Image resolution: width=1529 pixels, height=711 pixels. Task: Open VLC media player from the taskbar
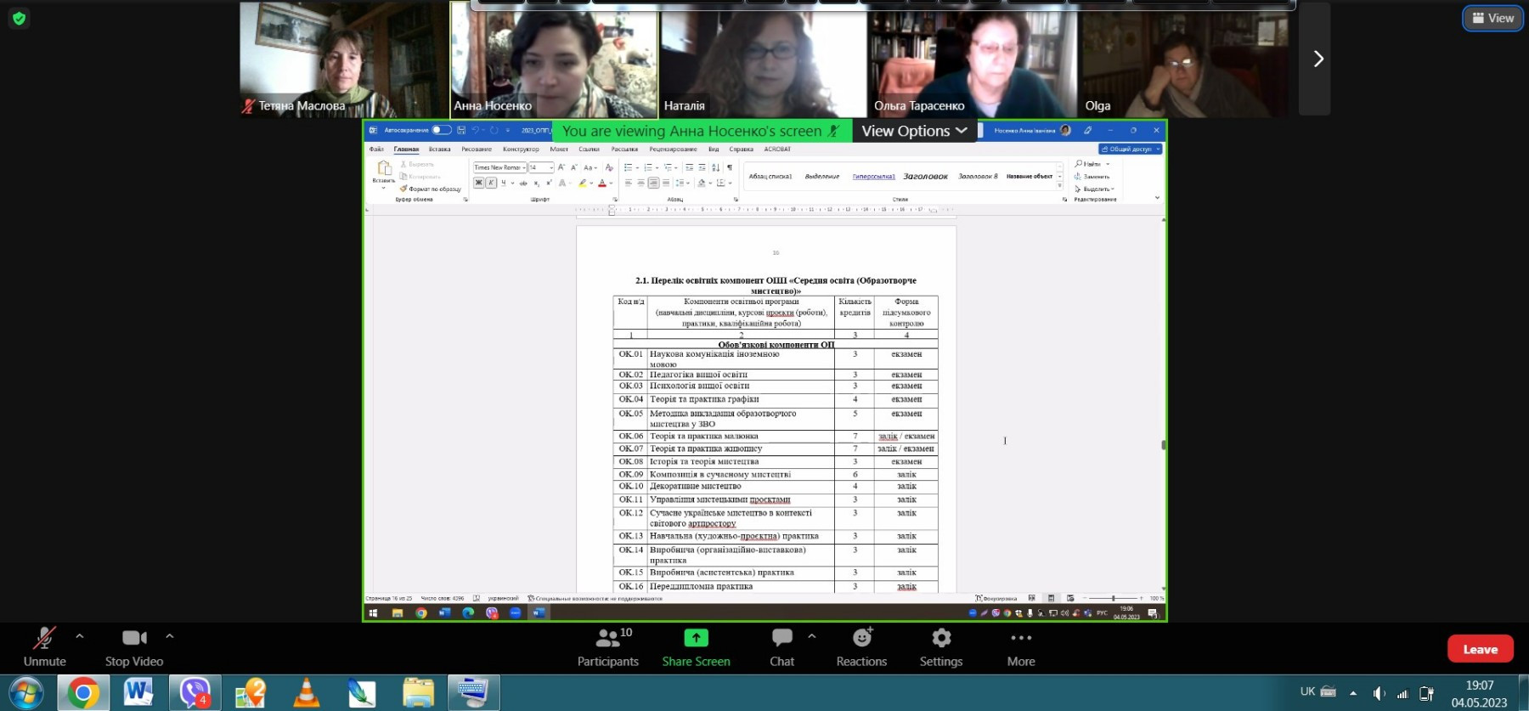click(307, 693)
